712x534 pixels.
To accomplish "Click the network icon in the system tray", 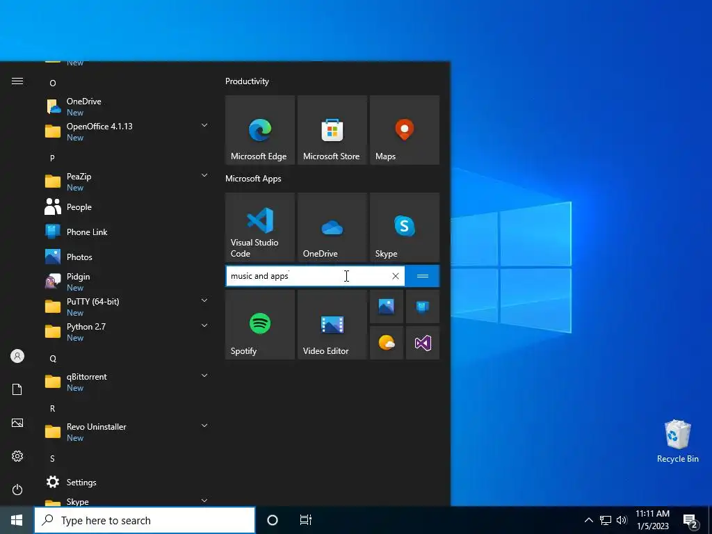I will [606, 520].
